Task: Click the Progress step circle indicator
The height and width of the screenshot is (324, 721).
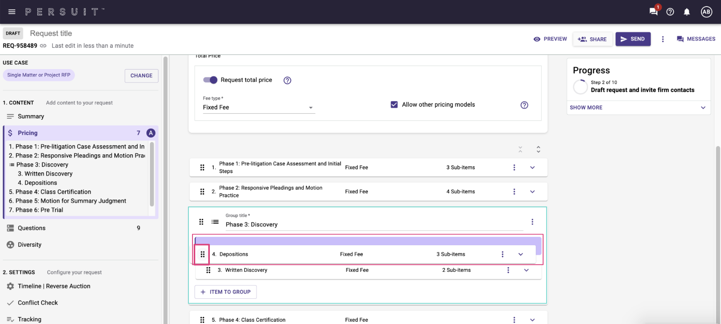Action: pyautogui.click(x=580, y=87)
